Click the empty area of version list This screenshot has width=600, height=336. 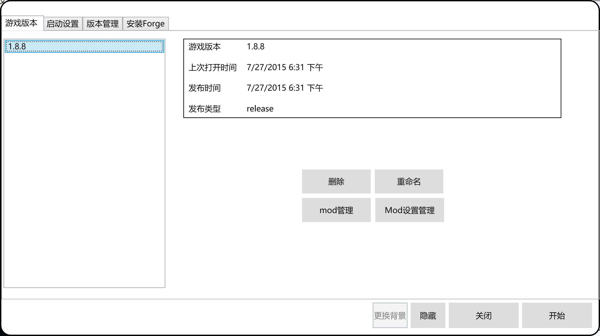pos(84,187)
